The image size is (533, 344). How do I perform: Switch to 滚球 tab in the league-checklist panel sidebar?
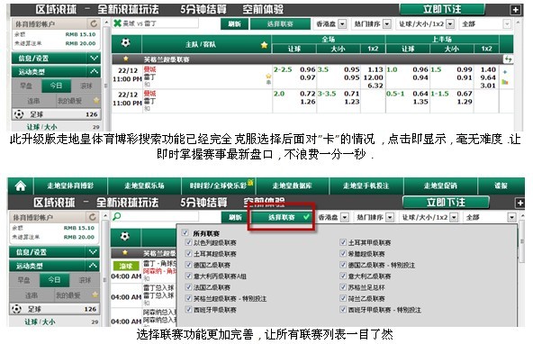(x=85, y=280)
